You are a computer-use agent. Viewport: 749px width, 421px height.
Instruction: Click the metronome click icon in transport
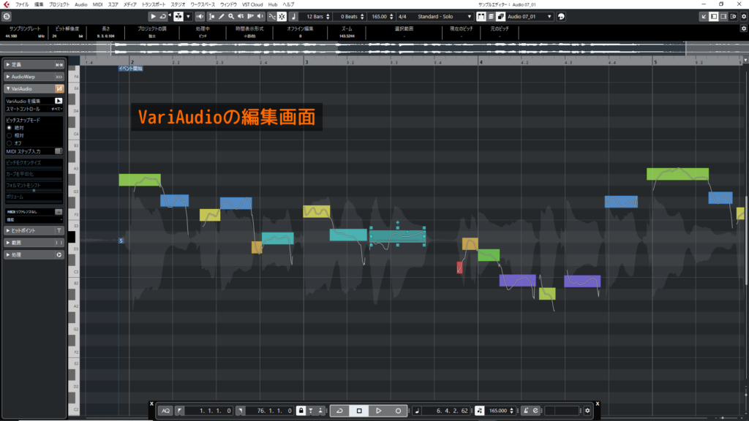(x=526, y=411)
